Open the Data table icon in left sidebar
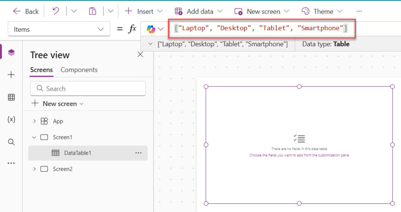401x212 pixels. click(11, 98)
